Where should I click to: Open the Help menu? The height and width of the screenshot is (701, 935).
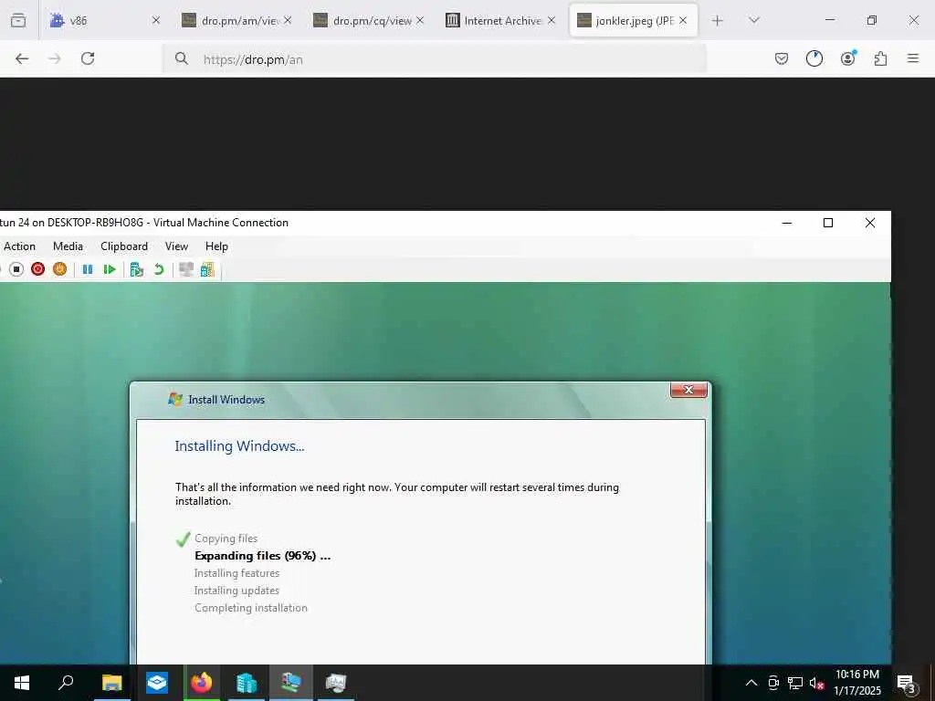pos(216,246)
